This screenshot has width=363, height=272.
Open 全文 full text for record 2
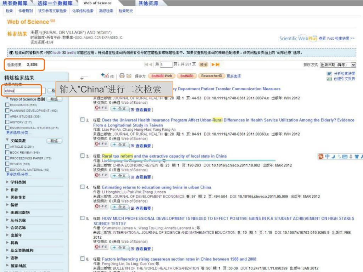click(120, 145)
